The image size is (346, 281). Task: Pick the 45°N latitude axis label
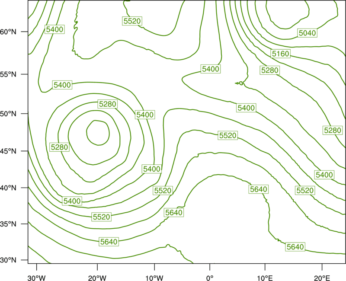coord(8,151)
